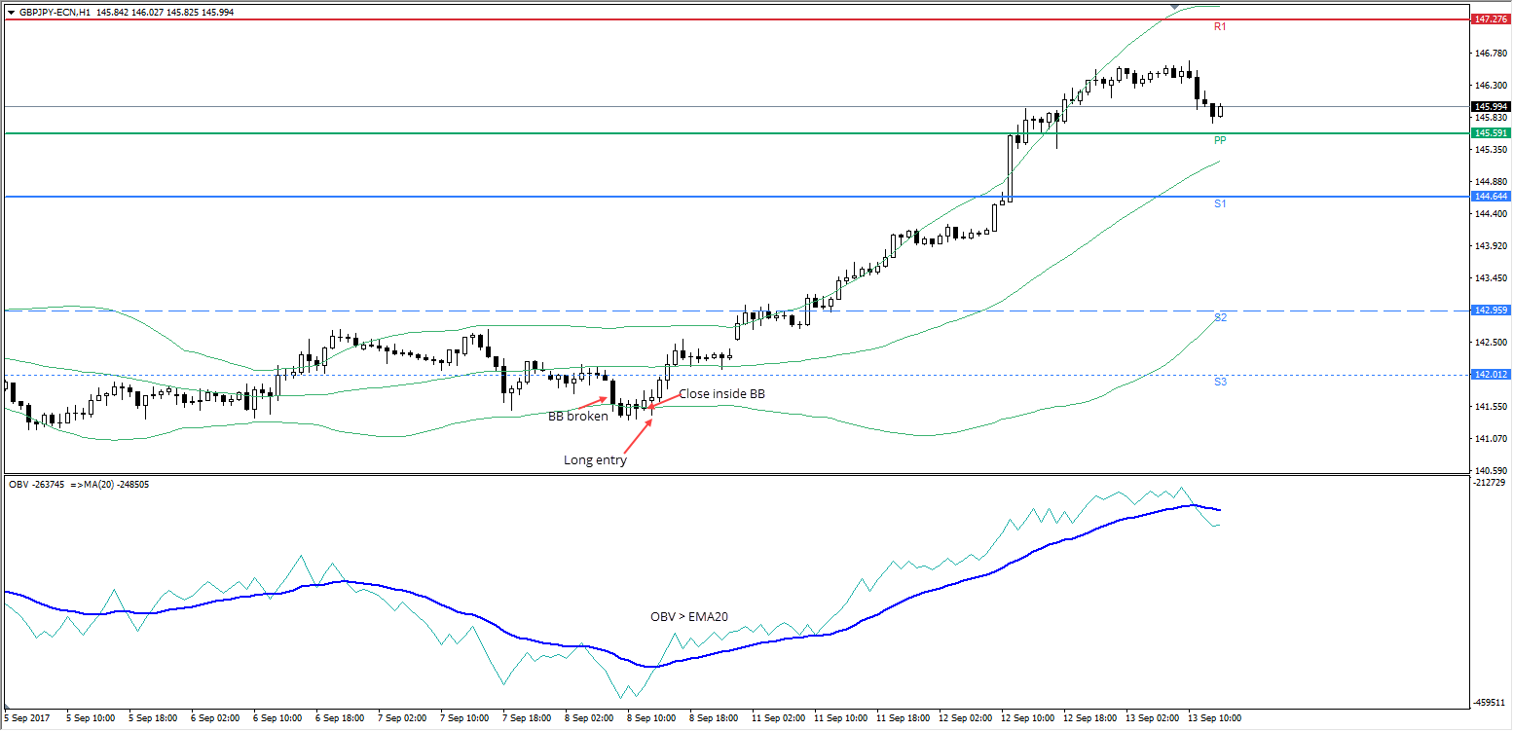Click the S2 pivot label
The height and width of the screenshot is (731, 1513).
pos(1220,318)
